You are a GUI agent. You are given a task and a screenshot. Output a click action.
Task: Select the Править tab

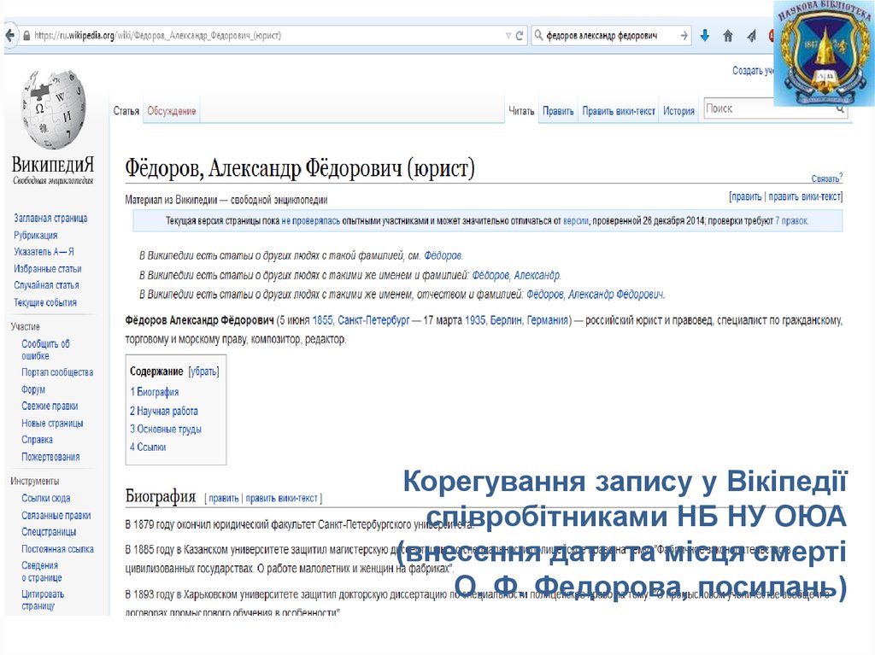(558, 111)
